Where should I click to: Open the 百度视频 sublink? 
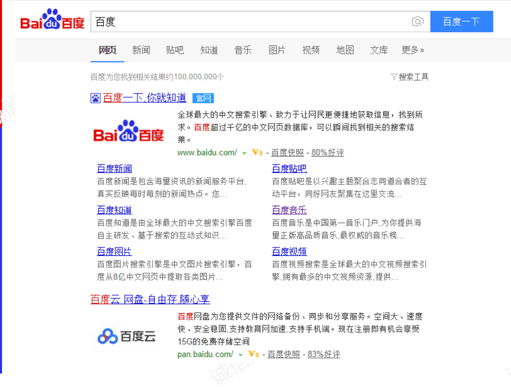pyautogui.click(x=290, y=251)
